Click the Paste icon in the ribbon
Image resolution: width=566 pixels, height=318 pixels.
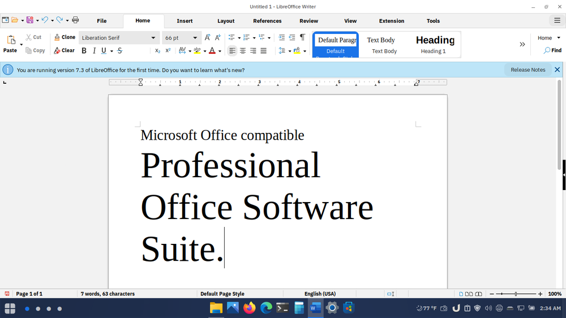[x=11, y=40]
